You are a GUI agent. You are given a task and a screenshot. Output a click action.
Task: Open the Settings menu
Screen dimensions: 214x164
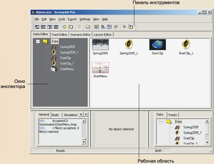85,19
